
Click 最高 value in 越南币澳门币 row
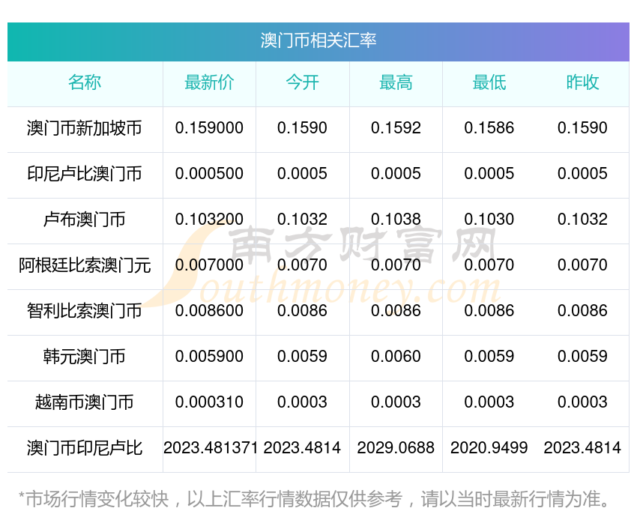coord(396,402)
